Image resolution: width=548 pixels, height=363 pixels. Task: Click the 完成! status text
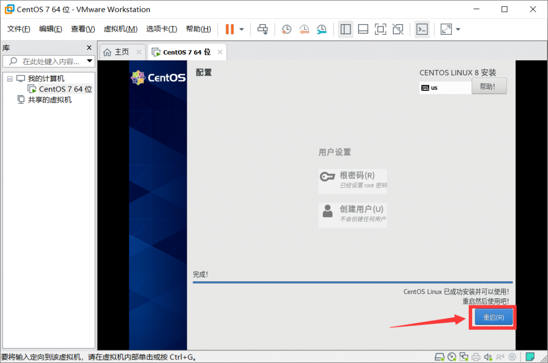tap(200, 274)
